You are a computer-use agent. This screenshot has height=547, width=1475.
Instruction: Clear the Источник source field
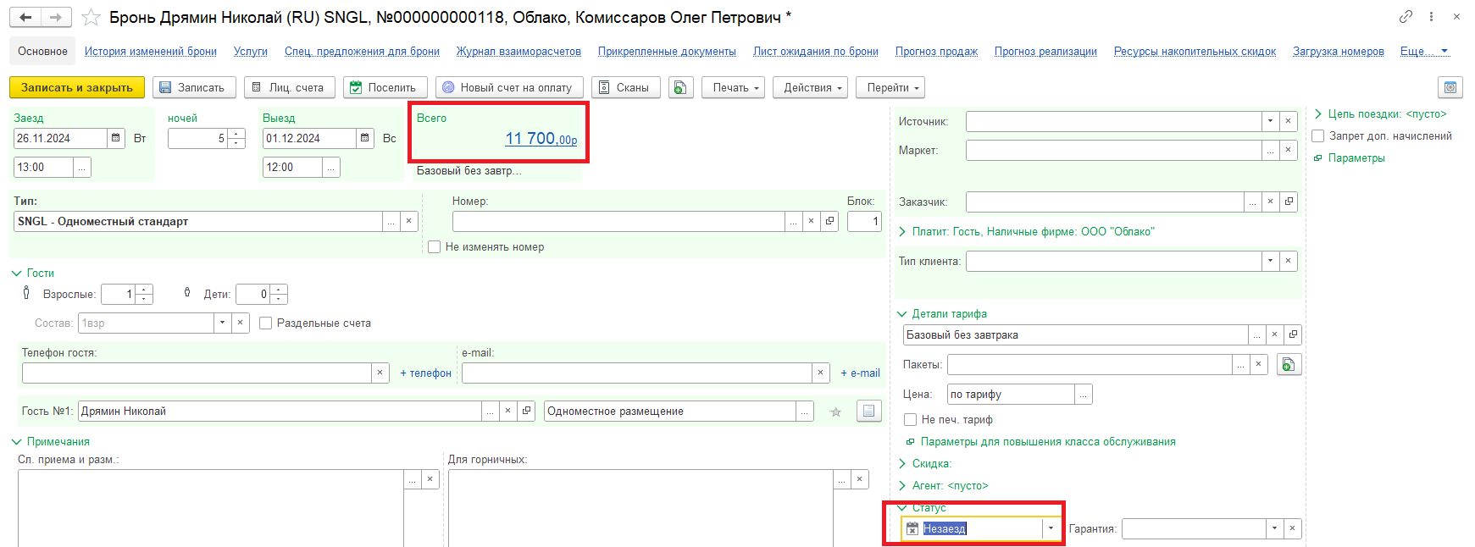coord(1288,121)
